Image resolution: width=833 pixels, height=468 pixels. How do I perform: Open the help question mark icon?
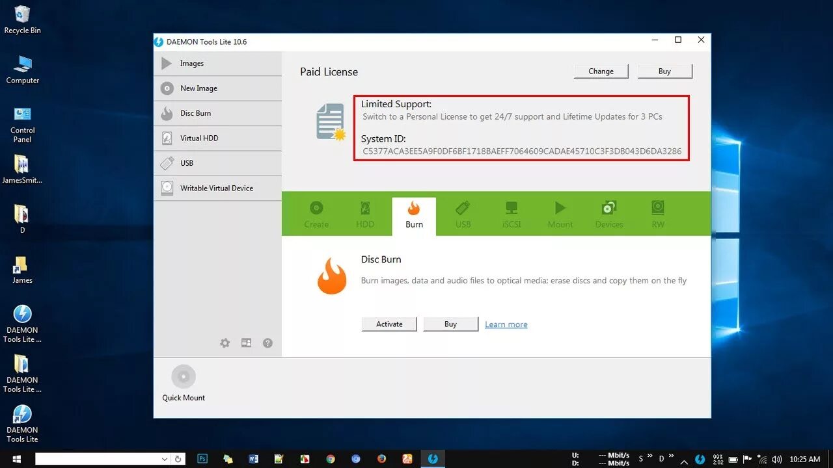click(x=267, y=343)
